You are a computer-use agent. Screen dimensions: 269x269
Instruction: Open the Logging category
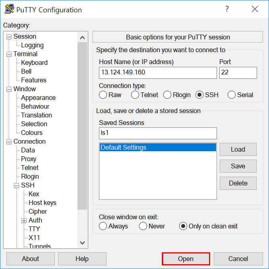(32, 45)
